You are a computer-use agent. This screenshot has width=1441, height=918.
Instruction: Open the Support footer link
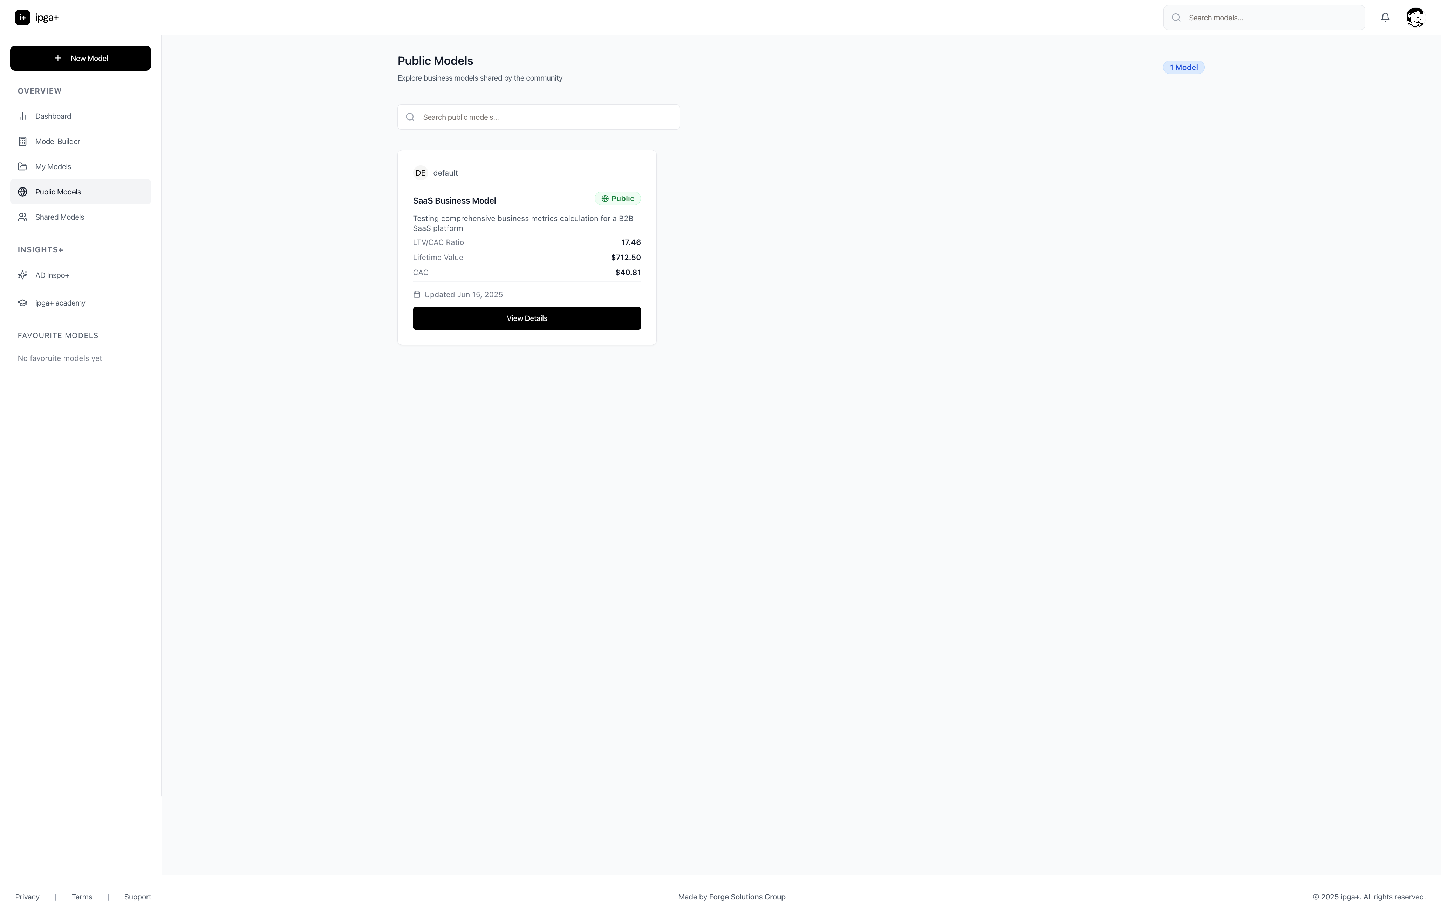(x=137, y=897)
